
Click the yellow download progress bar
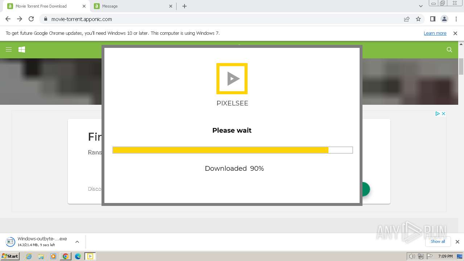232,150
